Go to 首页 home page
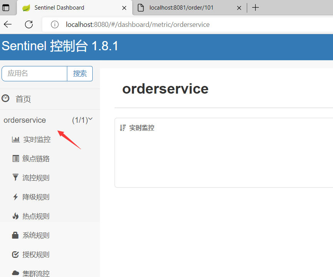 (23, 99)
